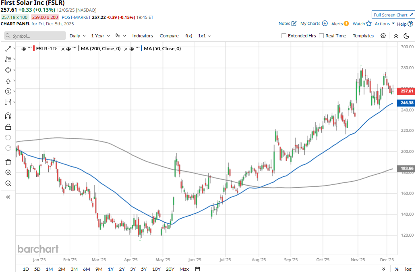Select the 5Y time range tab
Viewport: 416px width, 272px height.
coord(144,269)
